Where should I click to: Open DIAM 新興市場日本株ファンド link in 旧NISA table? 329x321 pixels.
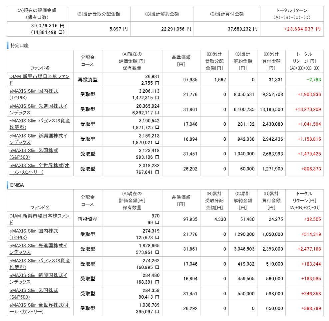pyautogui.click(x=39, y=219)
